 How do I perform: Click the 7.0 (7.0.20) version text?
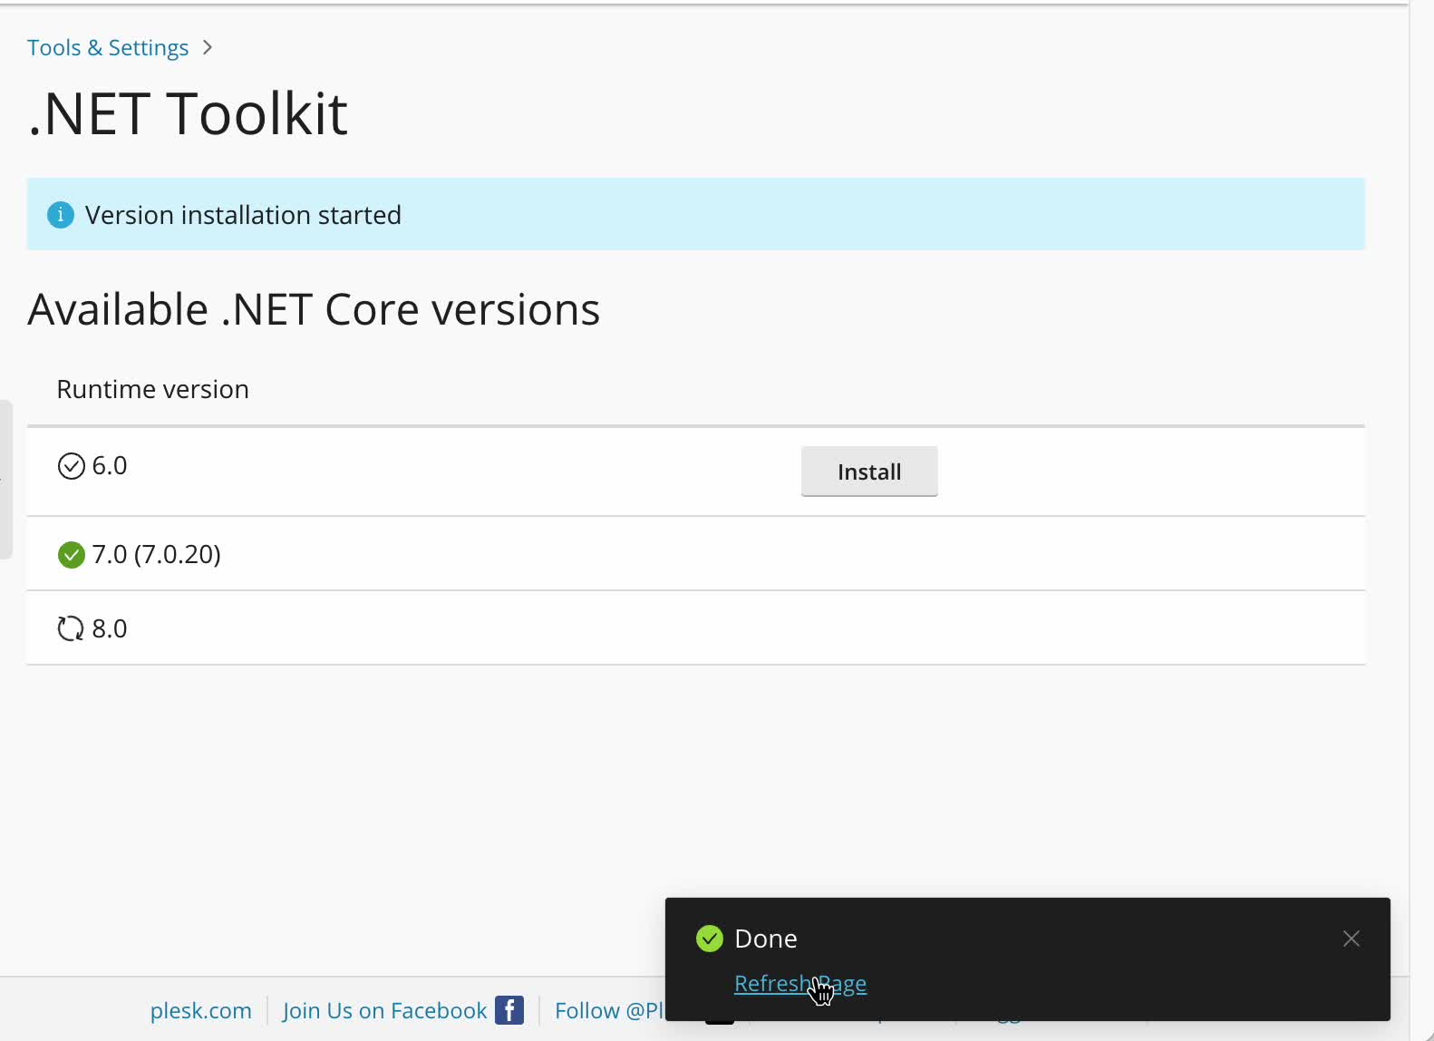tap(157, 554)
